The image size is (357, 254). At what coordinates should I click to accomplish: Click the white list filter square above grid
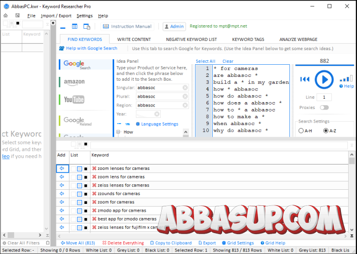point(73,144)
